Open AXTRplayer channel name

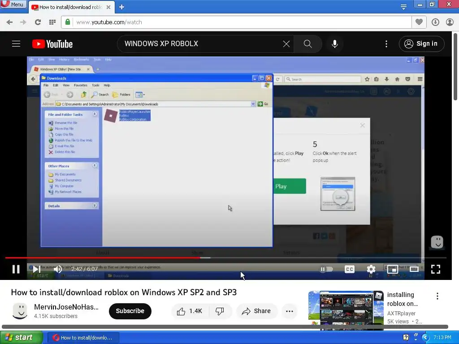click(401, 313)
